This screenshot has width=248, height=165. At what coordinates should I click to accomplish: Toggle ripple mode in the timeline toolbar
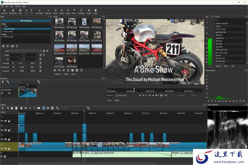(52, 108)
